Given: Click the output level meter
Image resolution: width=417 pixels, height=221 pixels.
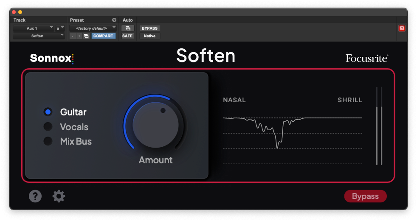Looking at the screenshot, I should tap(379, 126).
